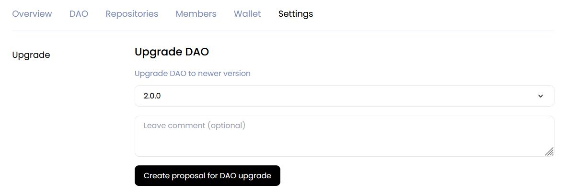
Task: Submit the DAO upgrade proposal
Action: pyautogui.click(x=207, y=176)
